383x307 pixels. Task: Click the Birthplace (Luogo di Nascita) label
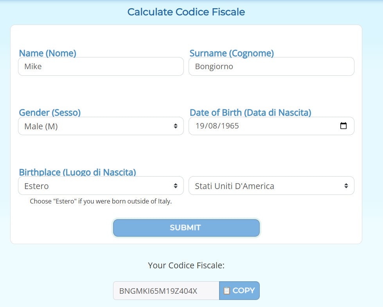click(77, 172)
